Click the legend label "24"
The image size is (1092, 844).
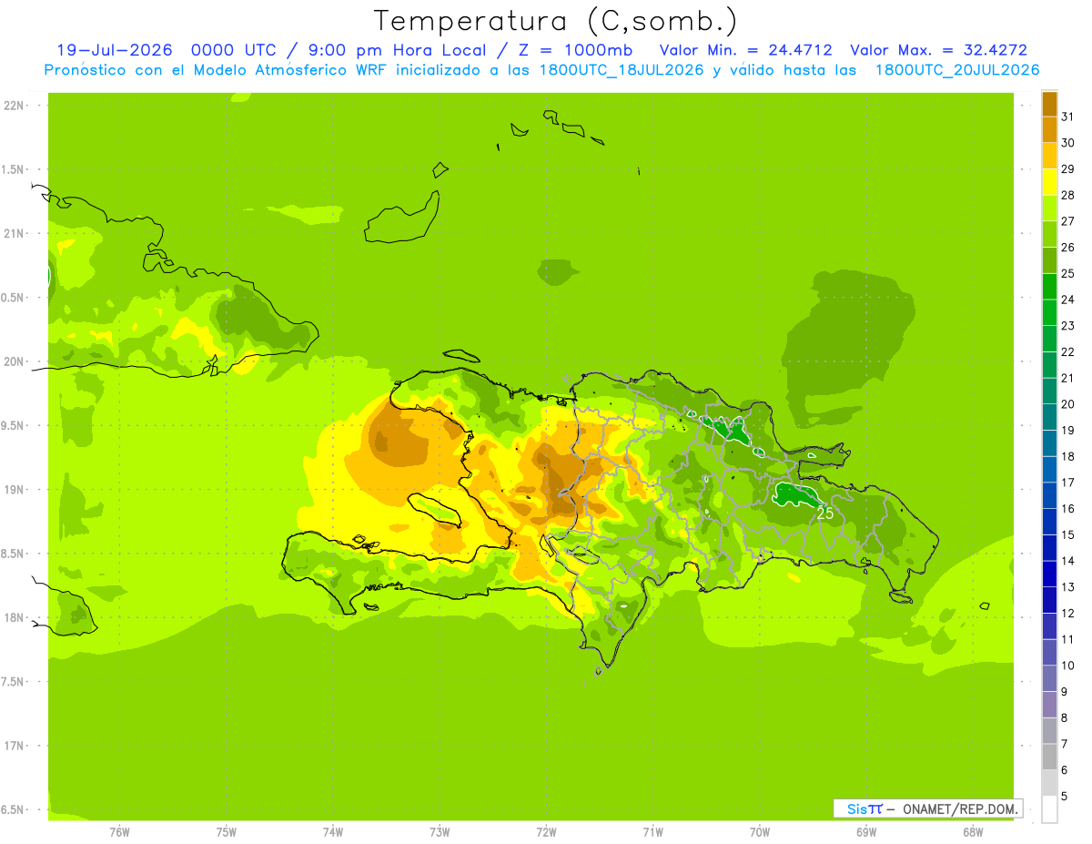click(x=1067, y=300)
